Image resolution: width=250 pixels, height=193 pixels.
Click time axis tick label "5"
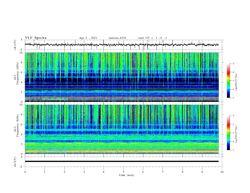123,172
